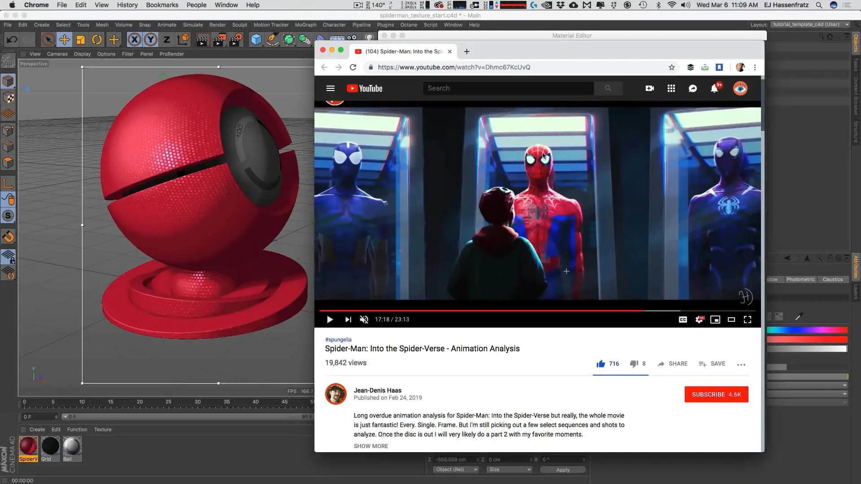Select the Live Selection tool
Image resolution: width=861 pixels, height=484 pixels.
[48, 40]
